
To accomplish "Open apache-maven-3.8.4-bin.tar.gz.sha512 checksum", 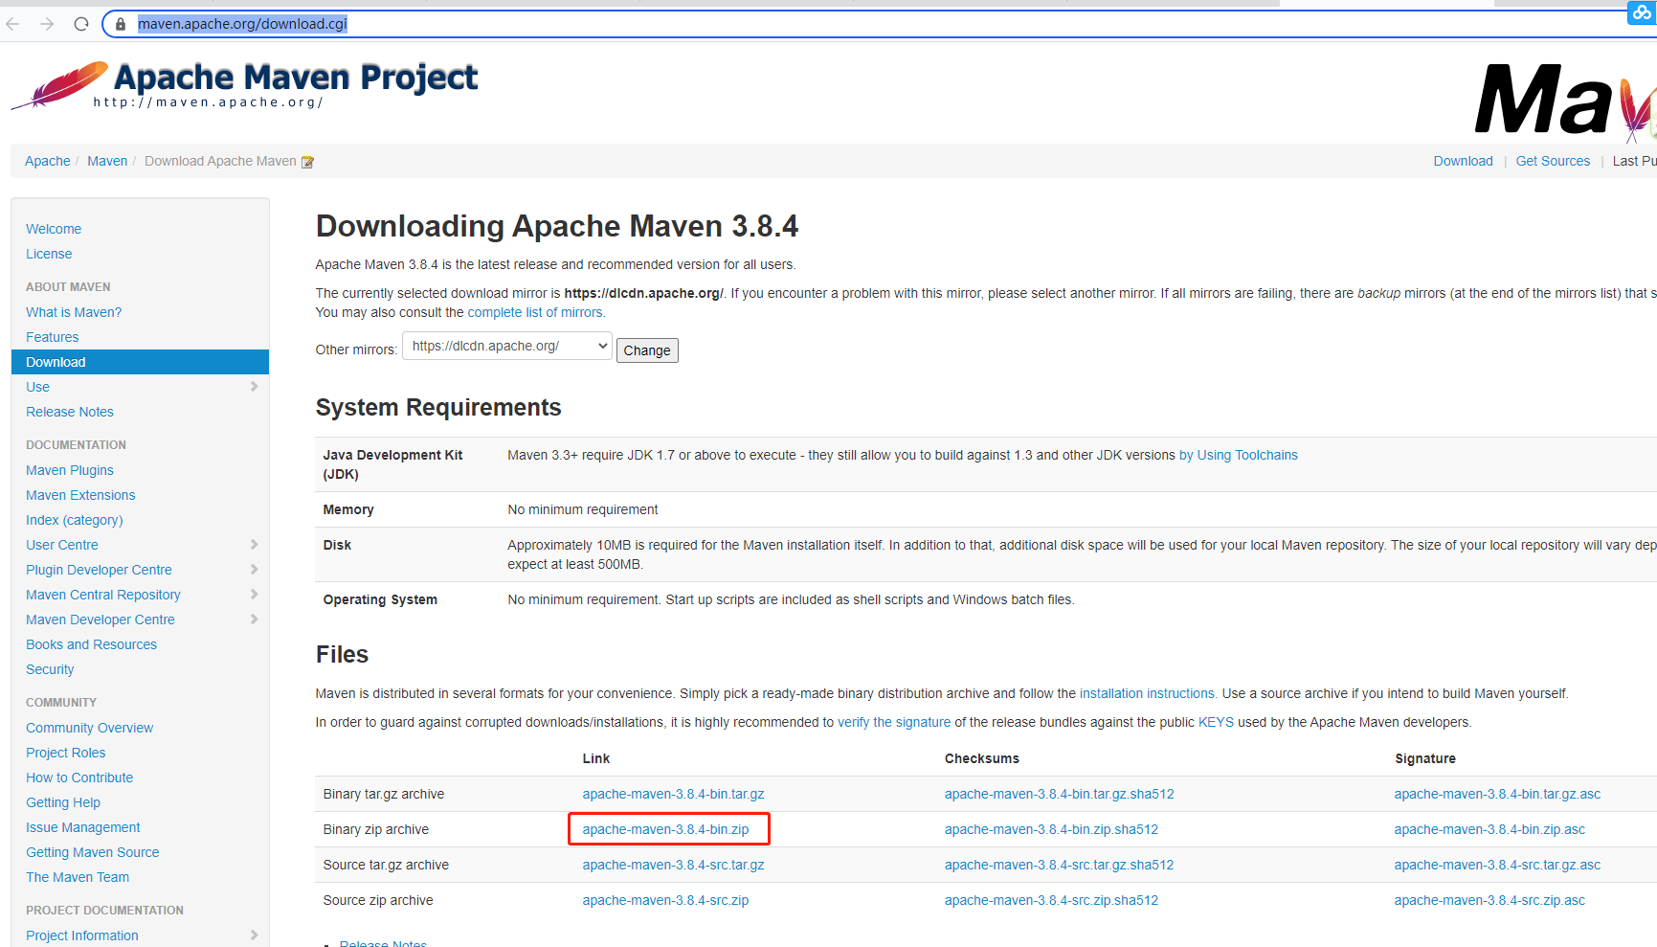I will [x=1059, y=794].
